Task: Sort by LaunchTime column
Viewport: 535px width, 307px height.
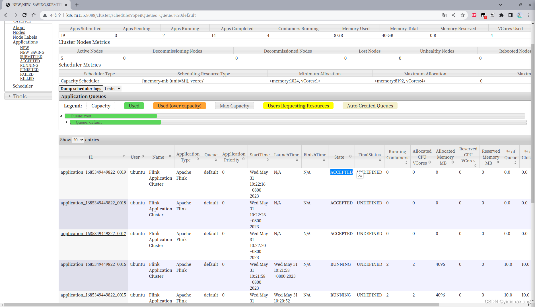Action: [x=287, y=157]
